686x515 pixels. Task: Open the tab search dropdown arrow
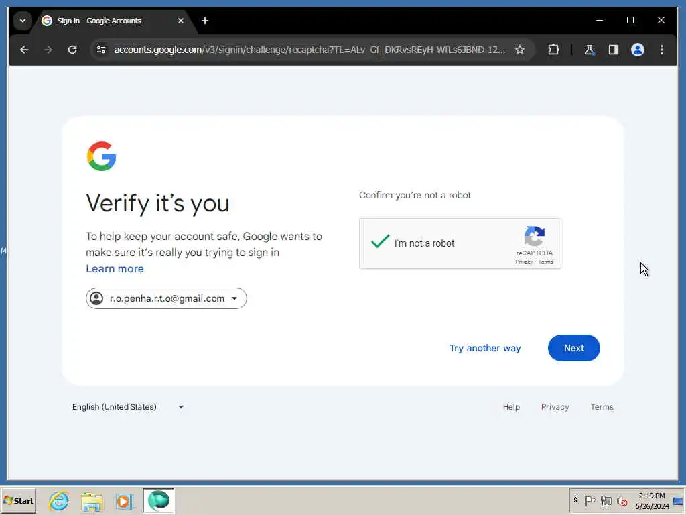(23, 21)
